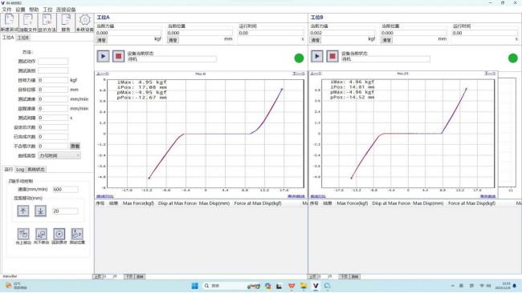Click the speed field showing 600
This screenshot has height=293, width=522.
click(x=66, y=190)
